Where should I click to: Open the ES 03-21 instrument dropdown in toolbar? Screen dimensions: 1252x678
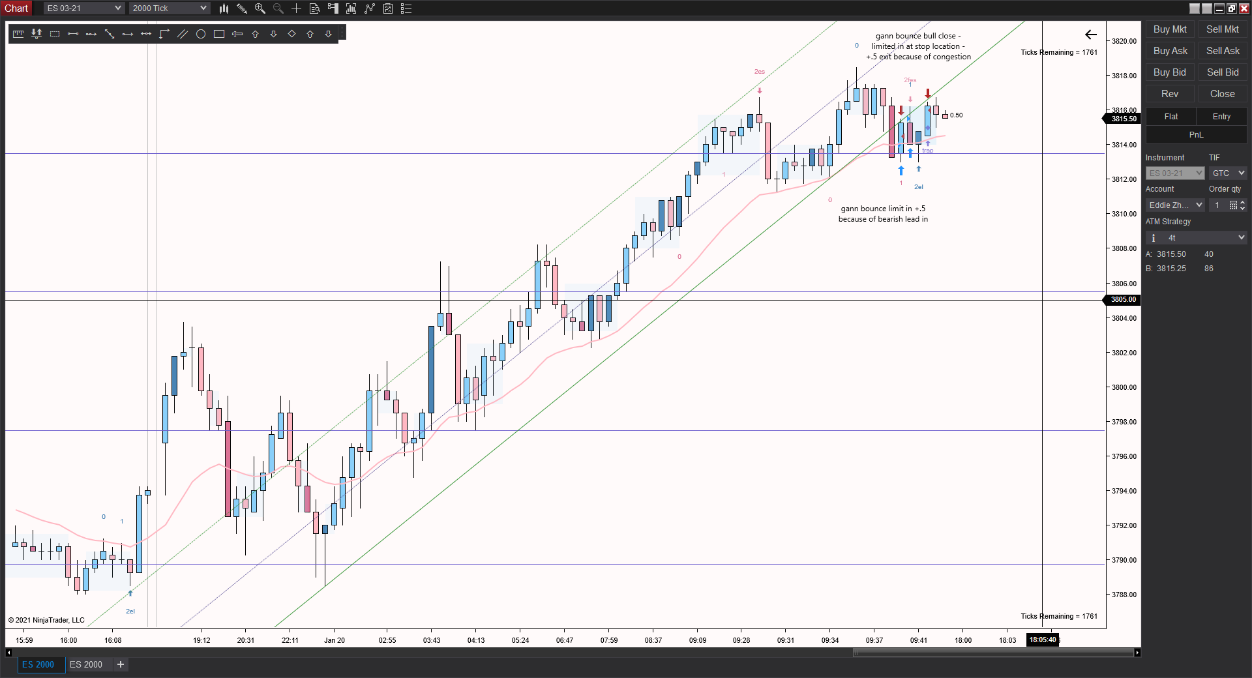[x=84, y=8]
